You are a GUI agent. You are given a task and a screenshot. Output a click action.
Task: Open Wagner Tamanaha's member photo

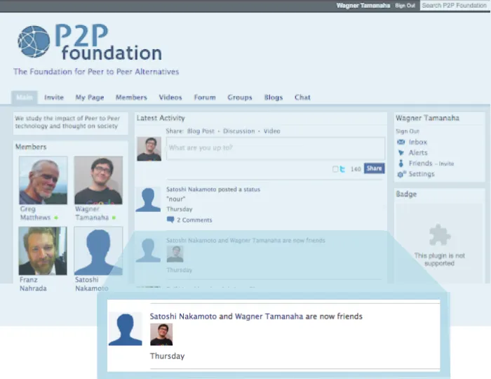click(x=98, y=180)
